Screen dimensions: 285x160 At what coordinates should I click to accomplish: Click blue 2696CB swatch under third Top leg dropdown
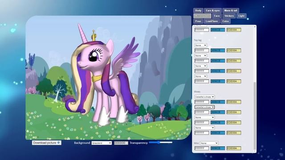tap(218, 71)
